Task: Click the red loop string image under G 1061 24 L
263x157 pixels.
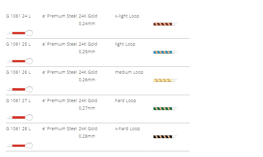Action: 20,33
